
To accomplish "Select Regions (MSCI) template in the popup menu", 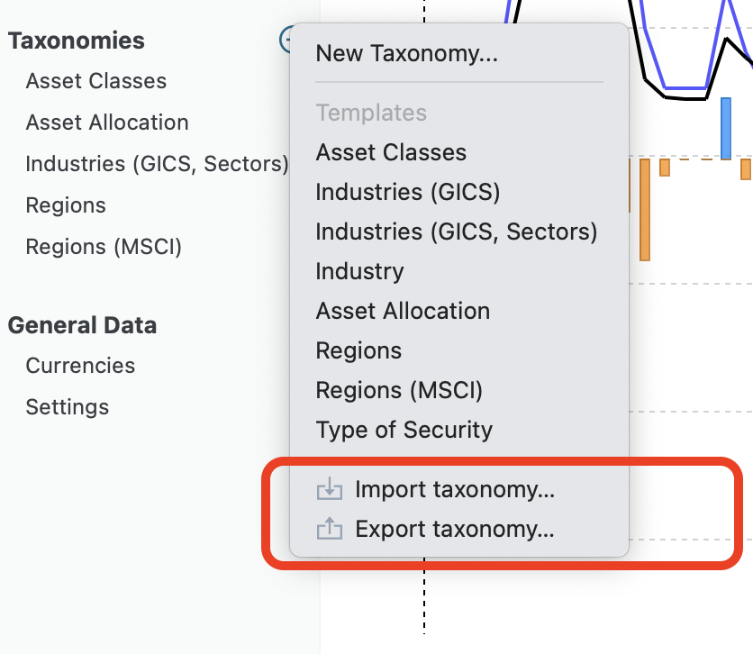I will [x=399, y=390].
